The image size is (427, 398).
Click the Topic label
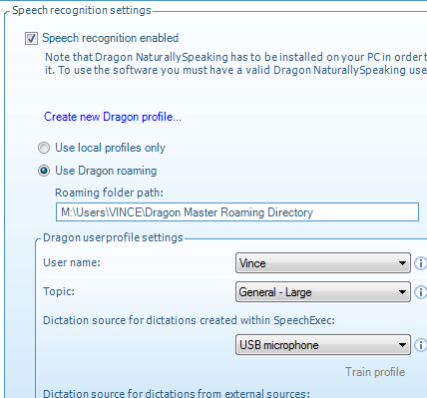(59, 291)
